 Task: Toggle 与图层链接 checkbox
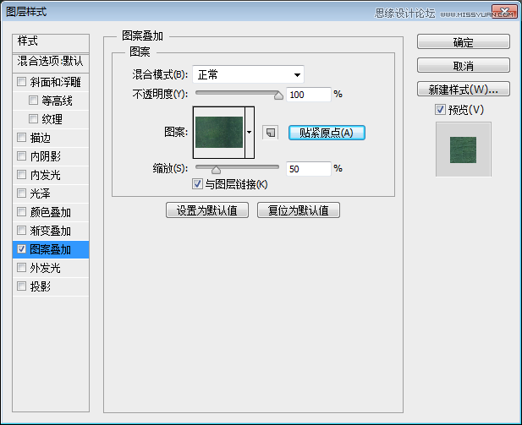point(197,184)
